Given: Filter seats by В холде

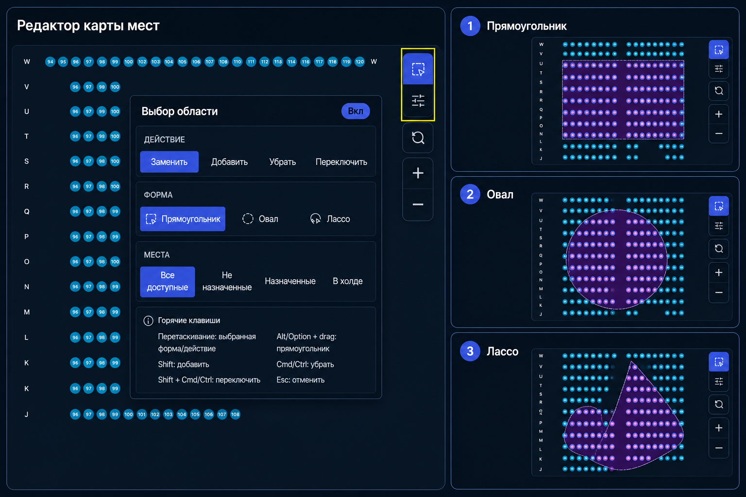Looking at the screenshot, I should coord(348,281).
